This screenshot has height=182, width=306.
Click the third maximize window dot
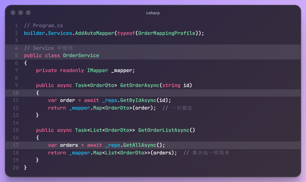pyautogui.click(x=28, y=13)
